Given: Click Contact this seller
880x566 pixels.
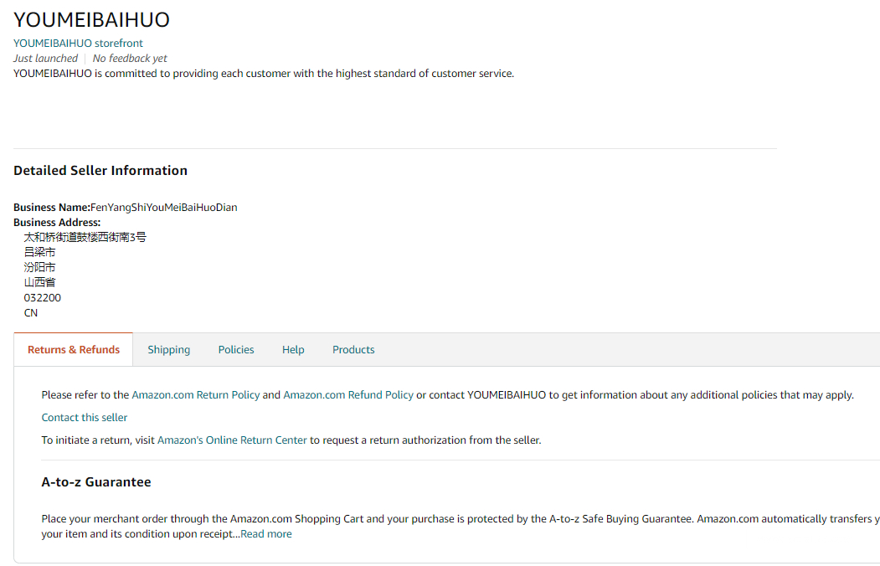Looking at the screenshot, I should click(x=85, y=417).
